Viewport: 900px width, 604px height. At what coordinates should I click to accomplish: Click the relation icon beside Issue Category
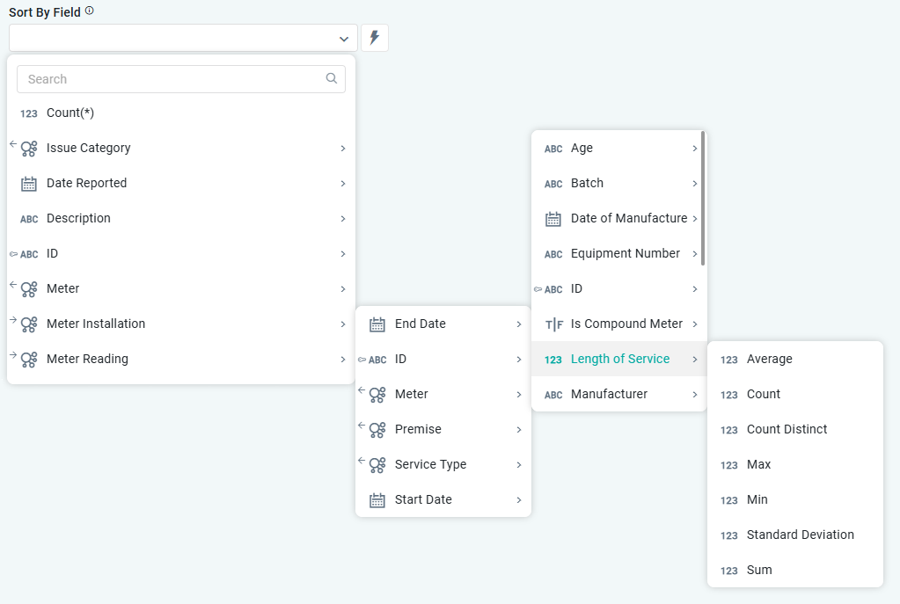point(29,149)
